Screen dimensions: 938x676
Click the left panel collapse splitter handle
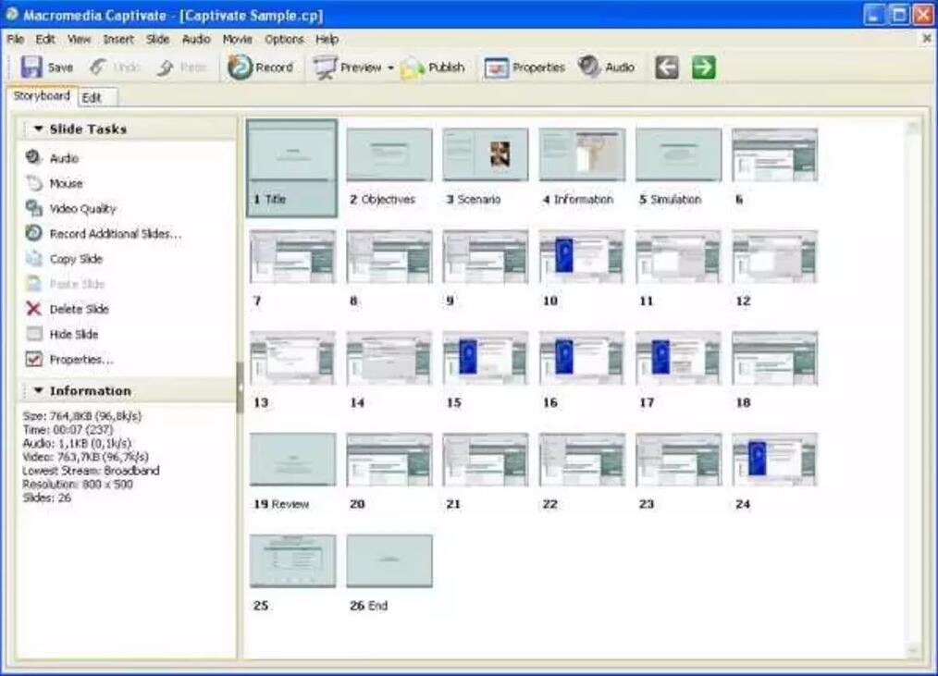point(240,387)
